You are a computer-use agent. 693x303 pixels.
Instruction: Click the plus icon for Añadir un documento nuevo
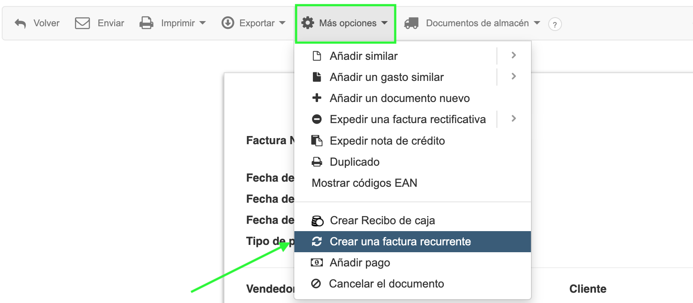[x=317, y=98]
